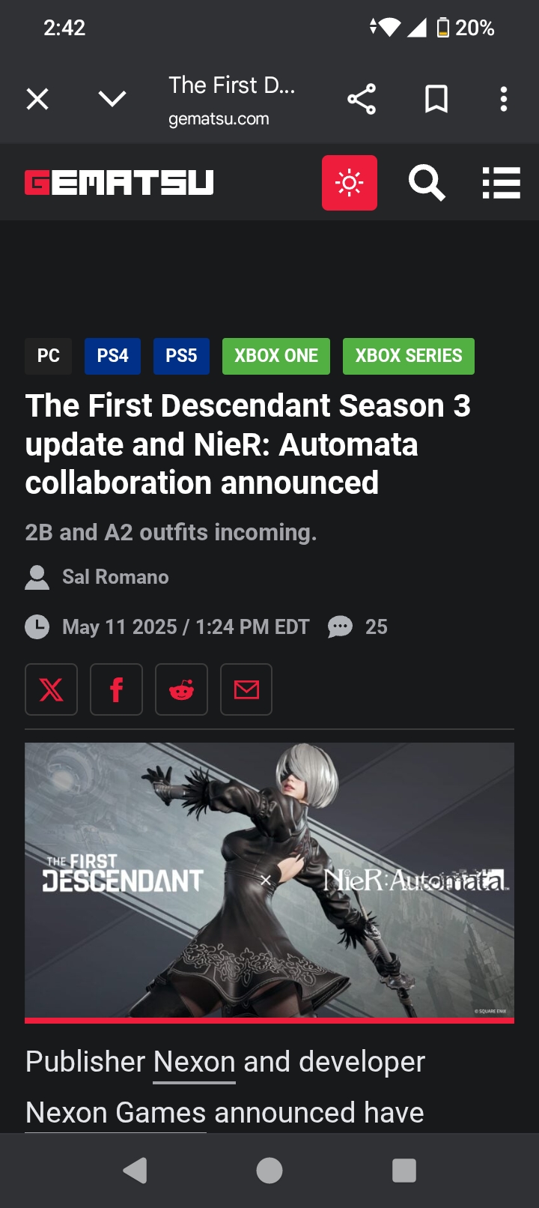Close the browser custom tab
Image resolution: width=539 pixels, height=1208 pixels.
pyautogui.click(x=37, y=99)
